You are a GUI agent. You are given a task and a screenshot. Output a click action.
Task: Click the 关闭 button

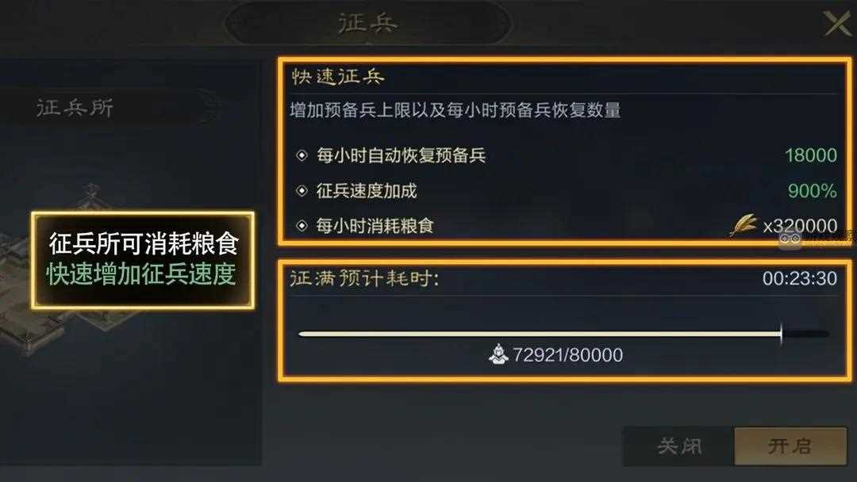click(x=678, y=446)
